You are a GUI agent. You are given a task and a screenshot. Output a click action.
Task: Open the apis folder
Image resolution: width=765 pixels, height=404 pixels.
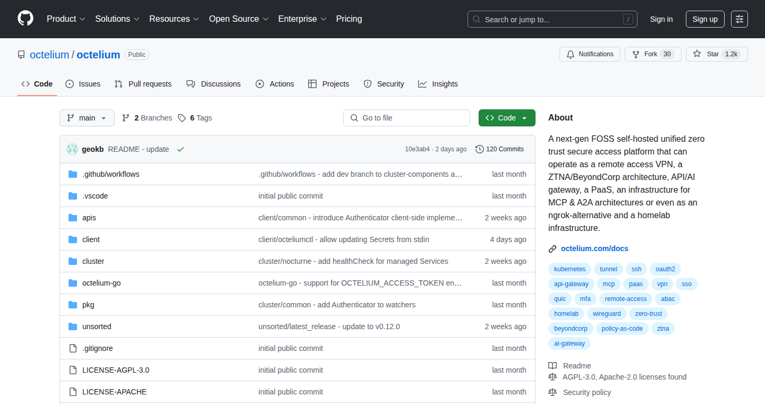coord(89,218)
